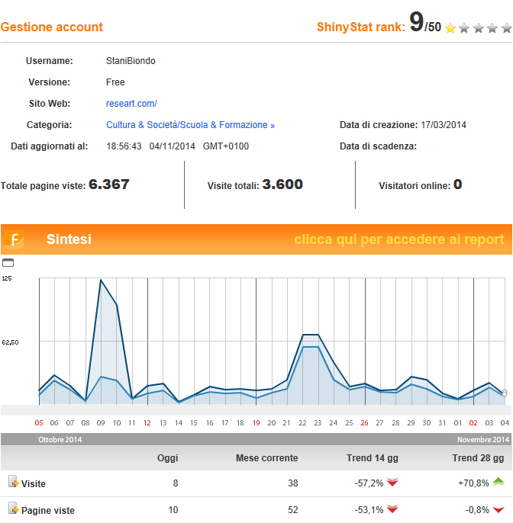Open the Cultura & Società/Scuola & Formazione category link
The height and width of the screenshot is (523, 513).
coord(190,125)
